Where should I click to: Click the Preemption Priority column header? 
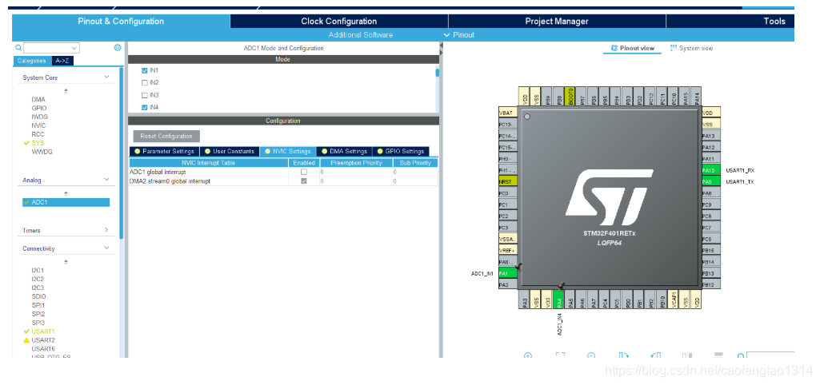[x=356, y=163]
